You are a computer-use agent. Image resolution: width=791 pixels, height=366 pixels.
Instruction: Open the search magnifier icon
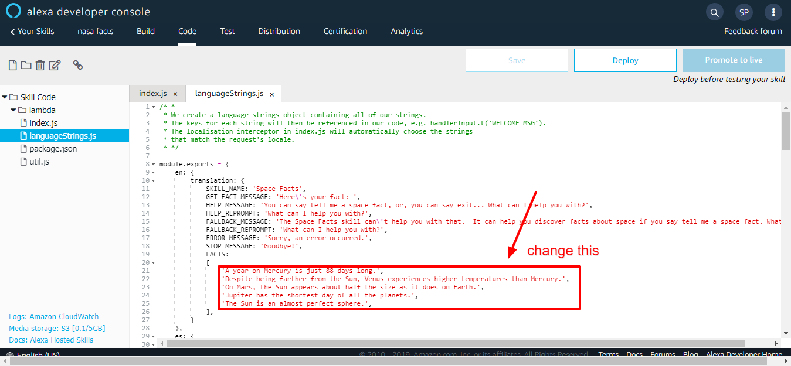(x=714, y=12)
